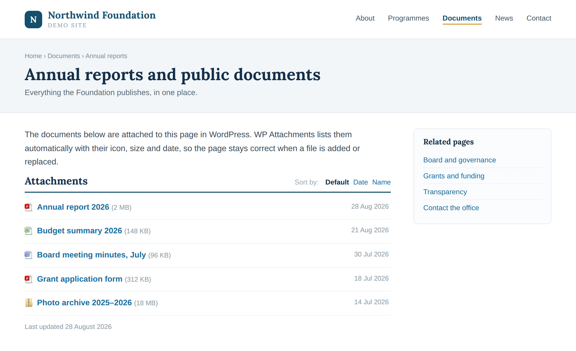Image resolution: width=576 pixels, height=351 pixels.
Task: Open Board meeting minutes, July
Action: pos(91,255)
